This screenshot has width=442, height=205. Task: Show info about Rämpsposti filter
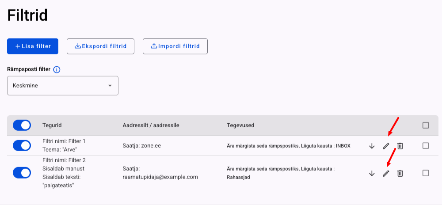click(x=57, y=70)
